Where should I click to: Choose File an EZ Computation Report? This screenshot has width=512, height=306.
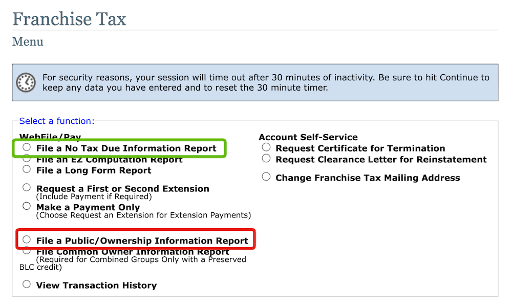26,159
